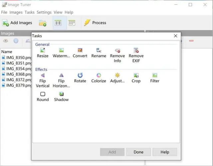The width and height of the screenshot is (213, 166).
Task: Select file IMG_8351.png
Action: (x=17, y=63)
